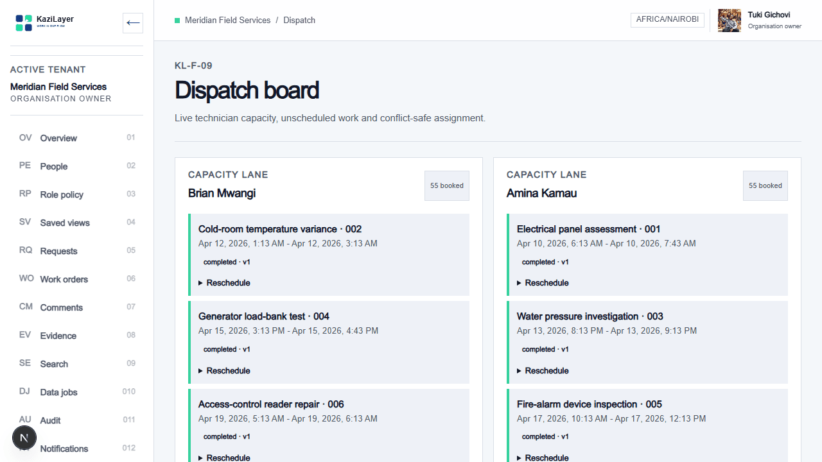Open Comments in the sidebar
The image size is (822, 462).
click(77, 307)
